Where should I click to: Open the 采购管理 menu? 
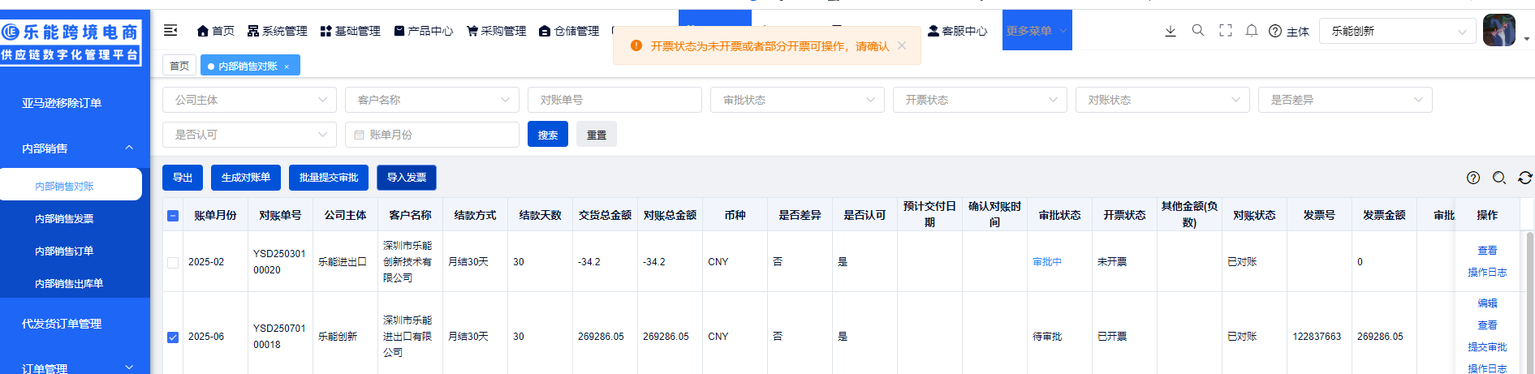tap(496, 31)
